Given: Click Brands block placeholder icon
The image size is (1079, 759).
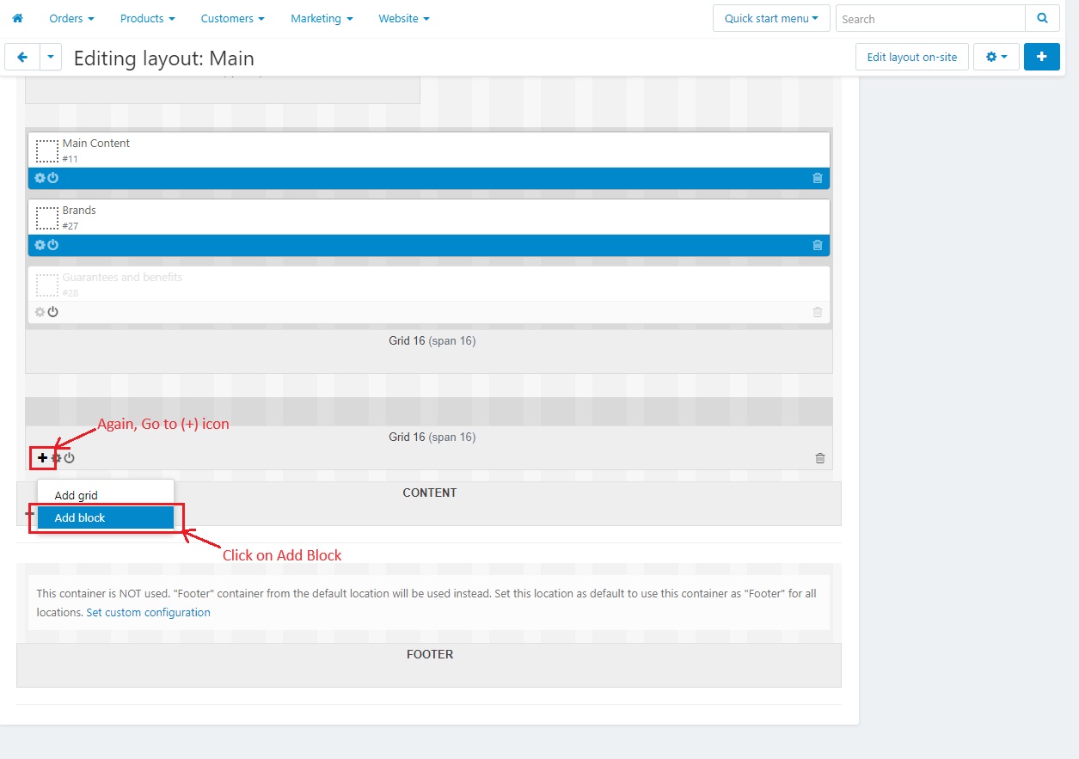Looking at the screenshot, I should (47, 218).
